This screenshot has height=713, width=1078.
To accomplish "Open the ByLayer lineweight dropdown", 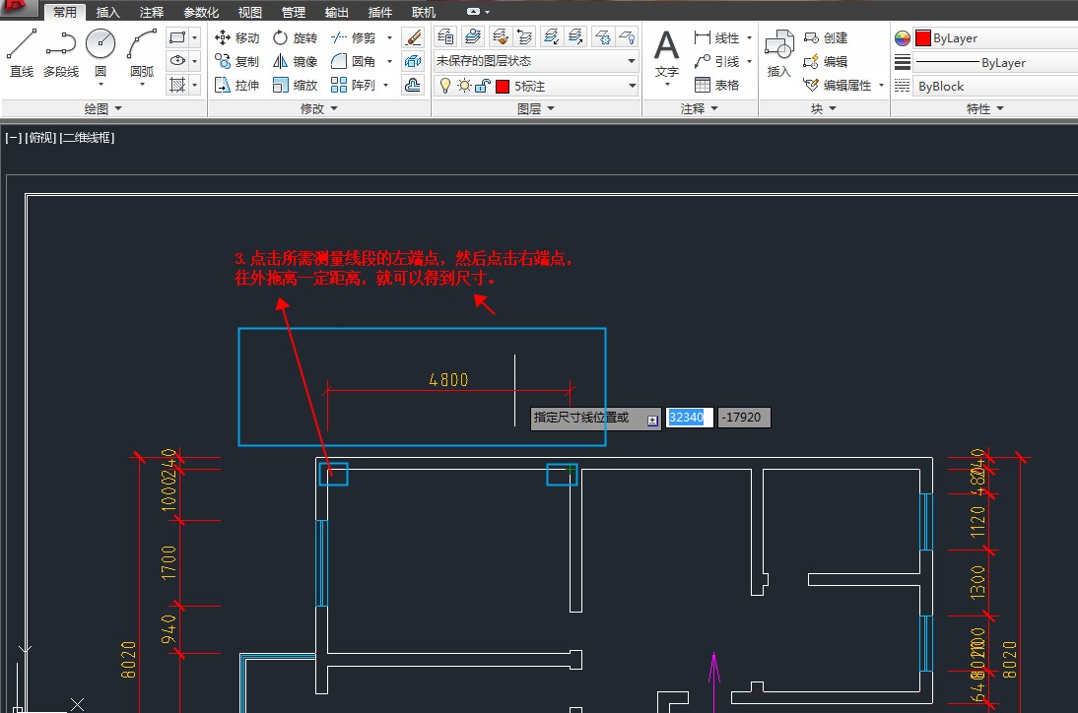I will 995,62.
